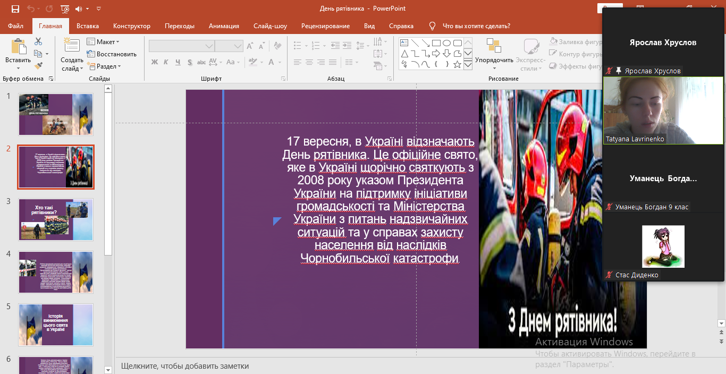This screenshot has height=374, width=726.
Task: Cut selection with the scissors icon
Action: click(x=38, y=41)
